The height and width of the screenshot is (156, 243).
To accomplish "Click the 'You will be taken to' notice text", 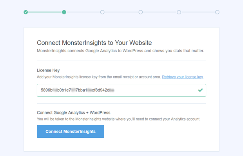I will [118, 119].
